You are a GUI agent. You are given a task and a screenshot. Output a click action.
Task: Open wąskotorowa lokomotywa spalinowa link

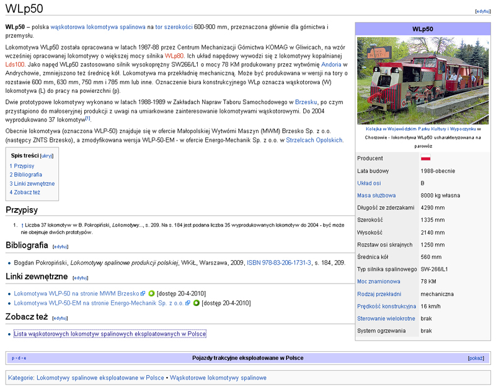point(98,27)
